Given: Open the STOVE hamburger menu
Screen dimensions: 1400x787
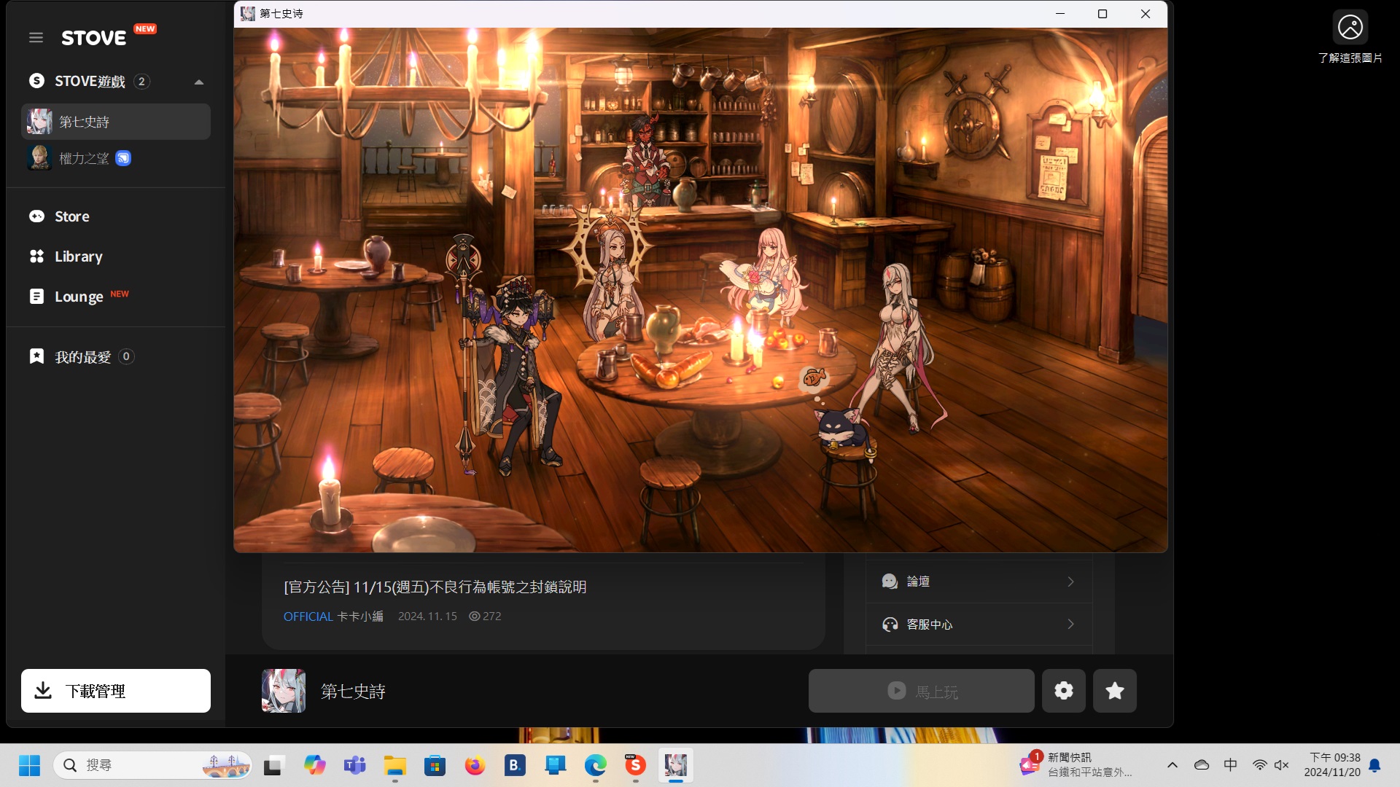Looking at the screenshot, I should tap(36, 37).
